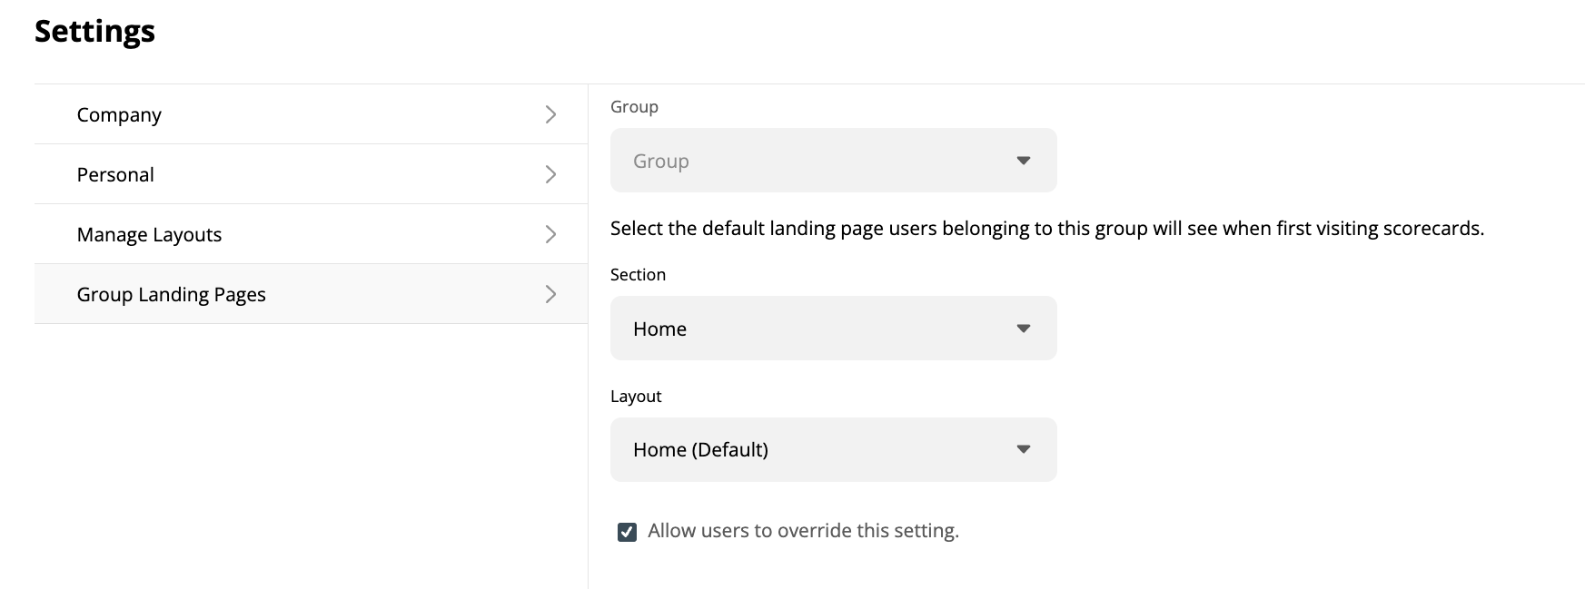The height and width of the screenshot is (589, 1585).
Task: Click the Layout dropdown caret arrow
Action: (1023, 449)
